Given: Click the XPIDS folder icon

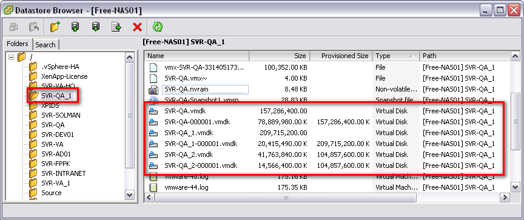Looking at the screenshot, I should click(33, 106).
